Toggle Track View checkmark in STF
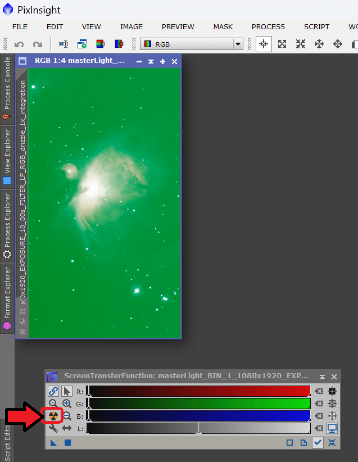This screenshot has height=462, width=358. [x=318, y=442]
